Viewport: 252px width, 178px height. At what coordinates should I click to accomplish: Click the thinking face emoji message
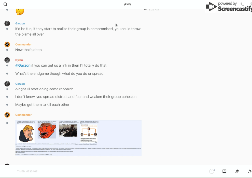pos(20,11)
